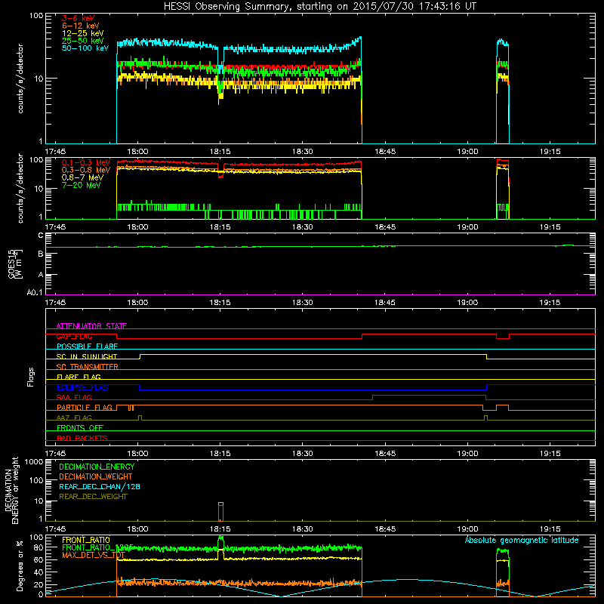Click the SAA_FLAG label

click(74, 397)
